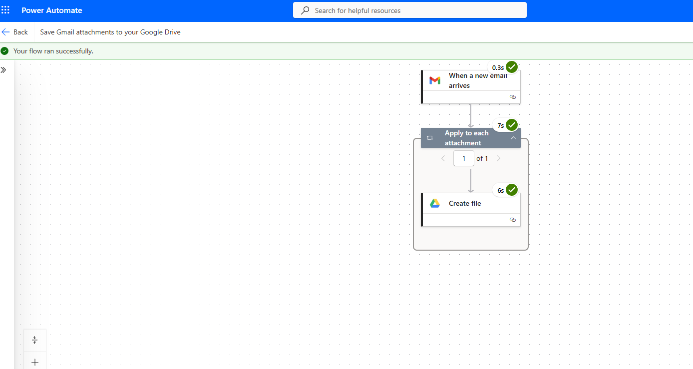
Task: Expand the left side panel
Action: pos(3,70)
